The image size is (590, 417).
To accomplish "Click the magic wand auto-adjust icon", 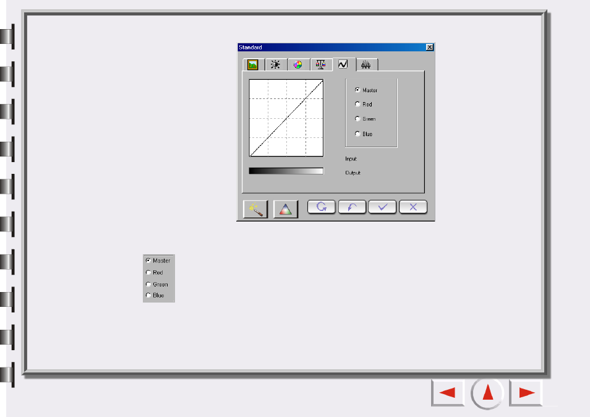I will click(255, 209).
